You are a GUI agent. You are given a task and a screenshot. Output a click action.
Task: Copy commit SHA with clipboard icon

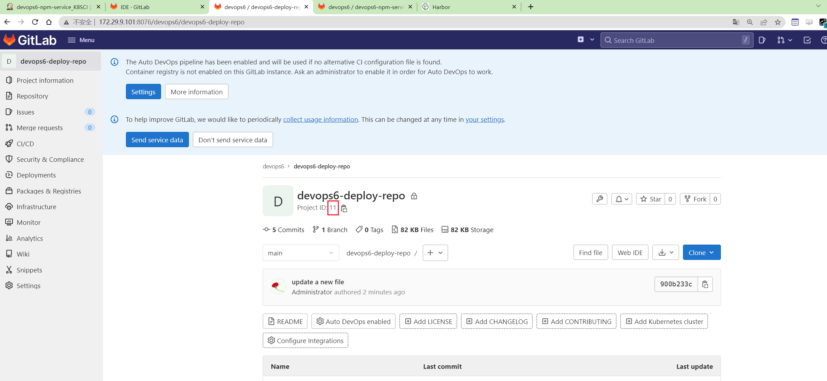705,284
